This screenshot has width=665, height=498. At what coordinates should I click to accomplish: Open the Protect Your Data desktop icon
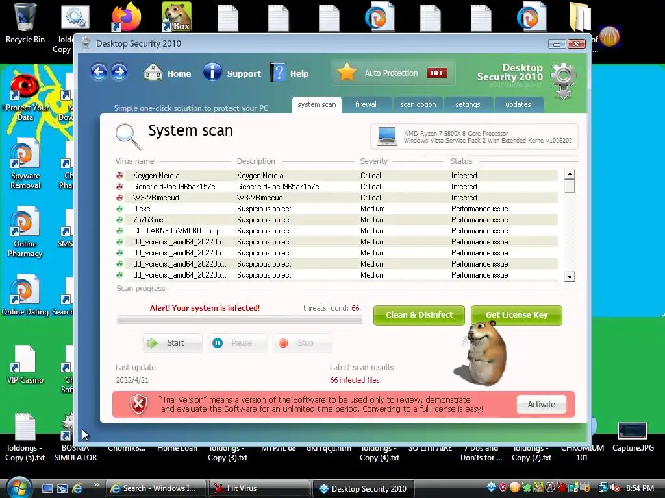[x=25, y=97]
